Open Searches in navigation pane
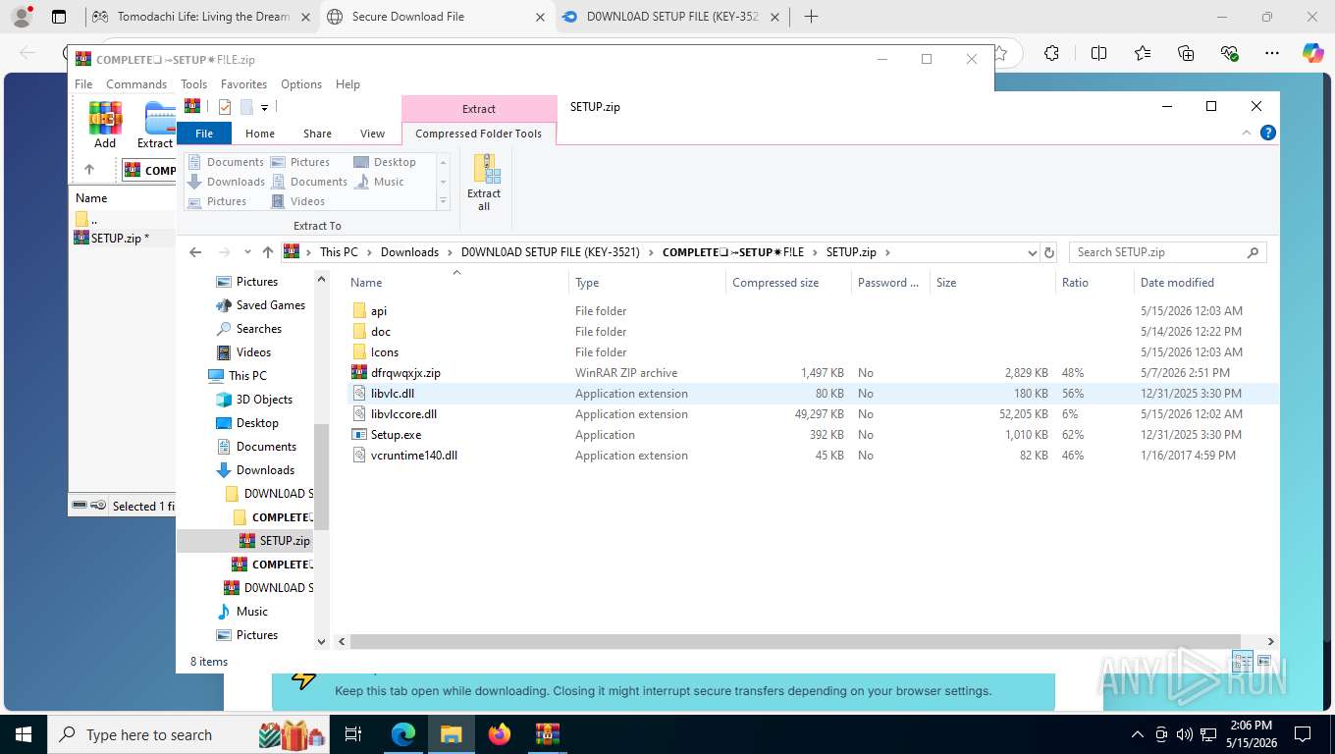1335x754 pixels. 258,329
